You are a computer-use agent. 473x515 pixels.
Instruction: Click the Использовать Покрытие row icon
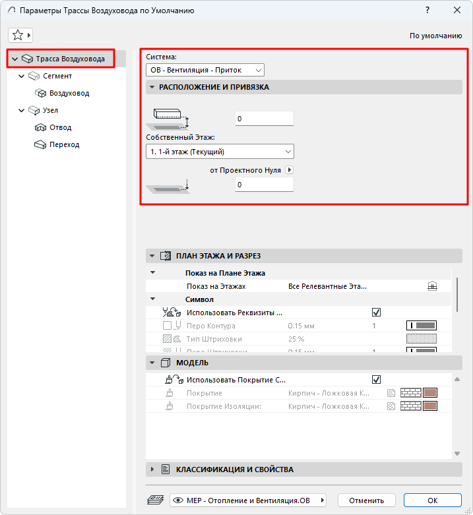pos(174,380)
